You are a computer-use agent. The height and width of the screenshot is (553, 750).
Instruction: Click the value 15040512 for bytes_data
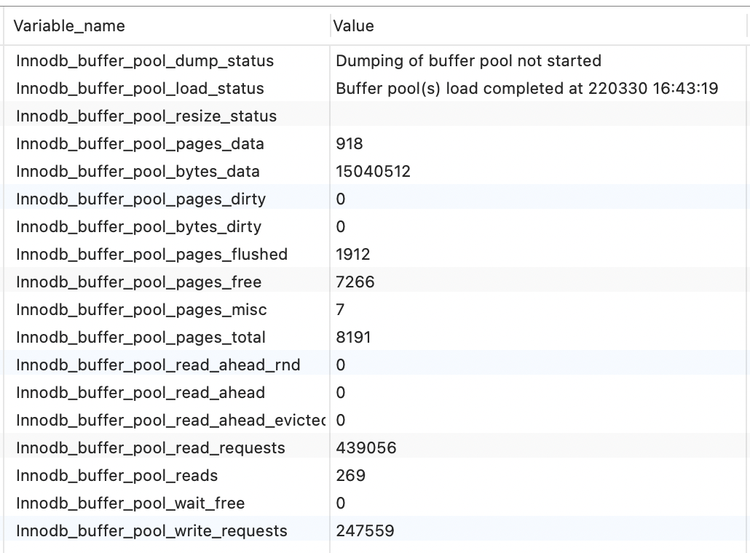coord(373,172)
